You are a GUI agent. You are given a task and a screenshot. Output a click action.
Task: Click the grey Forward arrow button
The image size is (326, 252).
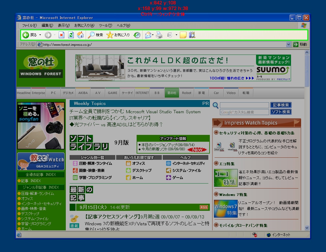48,35
